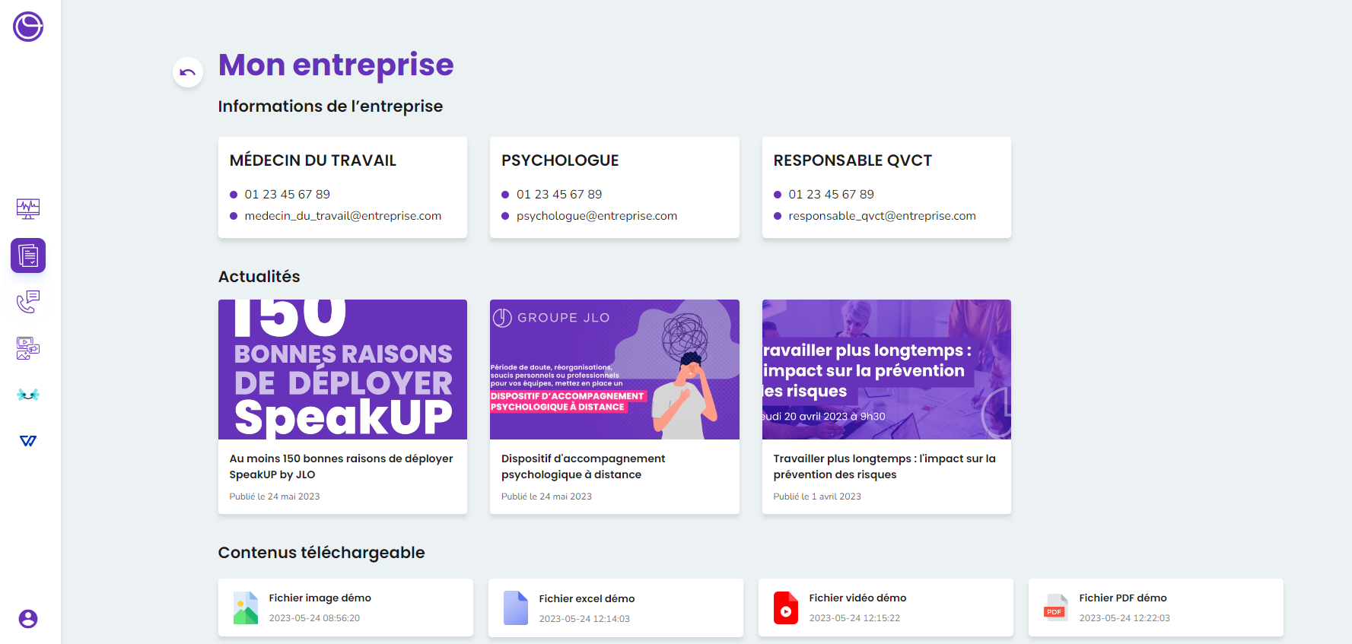
Task: Click the Psychologue phone number
Action: click(x=559, y=195)
